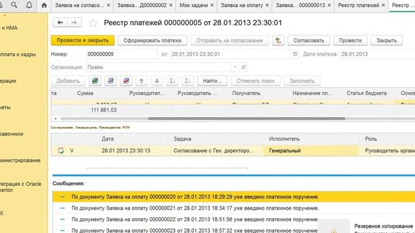Click the blue row toolbar icon
Image resolution: width=415 pixels, height=233 pixels.
click(110, 81)
